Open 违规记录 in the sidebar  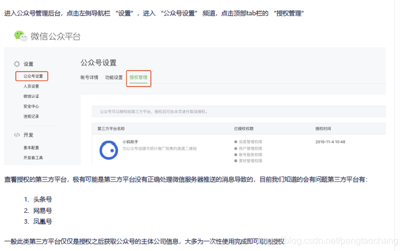pos(31,116)
